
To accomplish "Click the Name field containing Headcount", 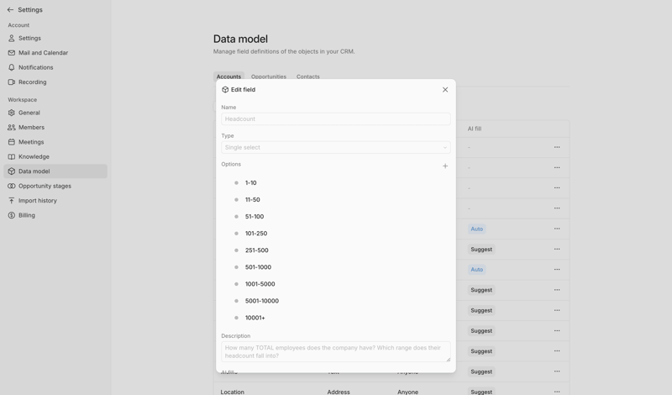I will coord(335,119).
